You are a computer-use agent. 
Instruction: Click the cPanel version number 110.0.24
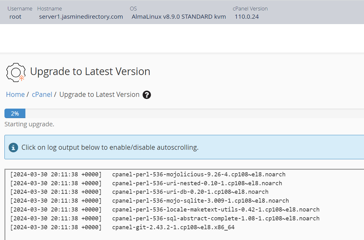tap(247, 17)
